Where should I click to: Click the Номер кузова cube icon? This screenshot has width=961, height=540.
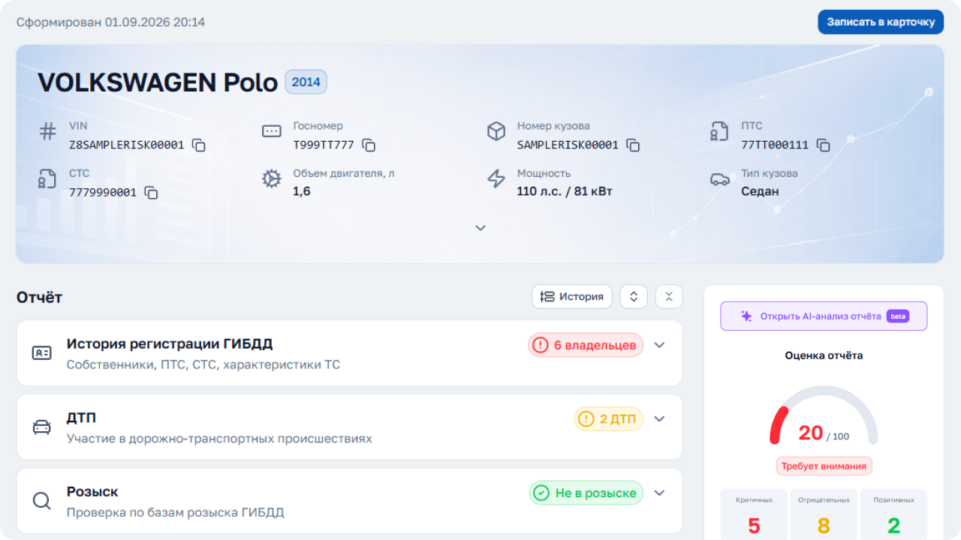(x=496, y=132)
